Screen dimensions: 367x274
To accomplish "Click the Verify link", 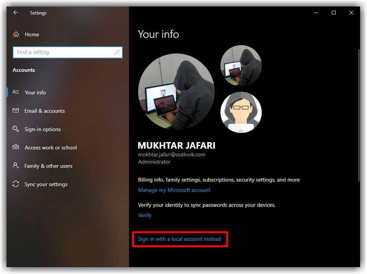I will pyautogui.click(x=145, y=215).
